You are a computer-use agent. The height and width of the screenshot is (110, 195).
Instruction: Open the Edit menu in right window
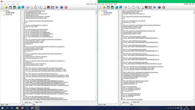pyautogui.click(x=103, y=4)
